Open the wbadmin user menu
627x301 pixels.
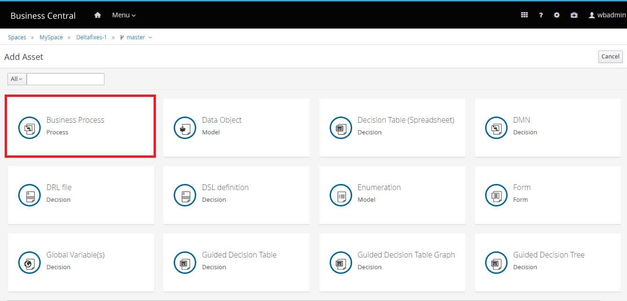(607, 15)
